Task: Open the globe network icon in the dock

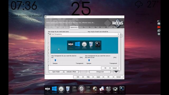Action: pyautogui.click(x=95, y=89)
